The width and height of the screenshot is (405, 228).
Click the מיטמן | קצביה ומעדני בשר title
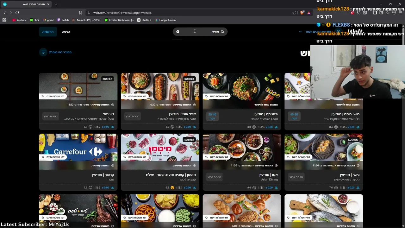click(x=171, y=175)
